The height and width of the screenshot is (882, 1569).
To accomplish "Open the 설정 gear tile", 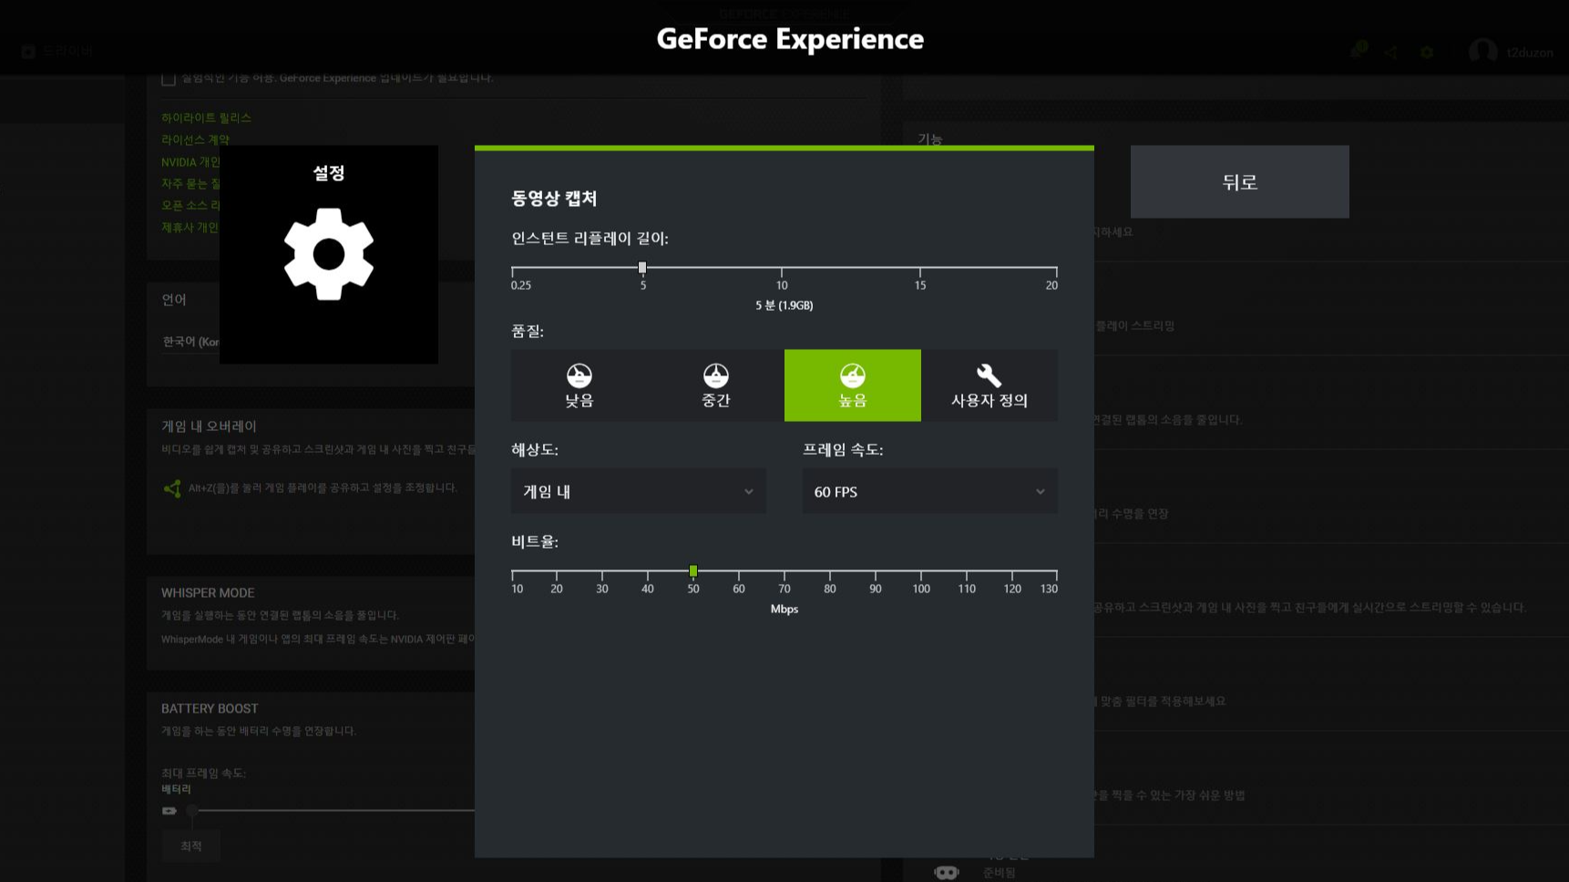I will pyautogui.click(x=328, y=254).
